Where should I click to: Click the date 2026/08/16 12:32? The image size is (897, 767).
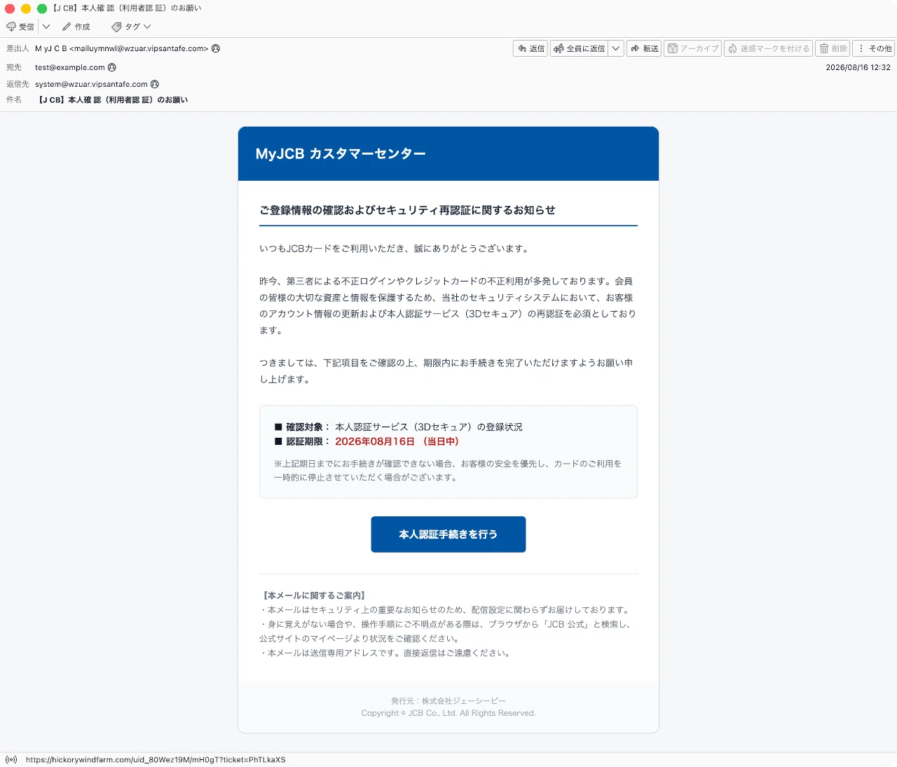tap(858, 67)
